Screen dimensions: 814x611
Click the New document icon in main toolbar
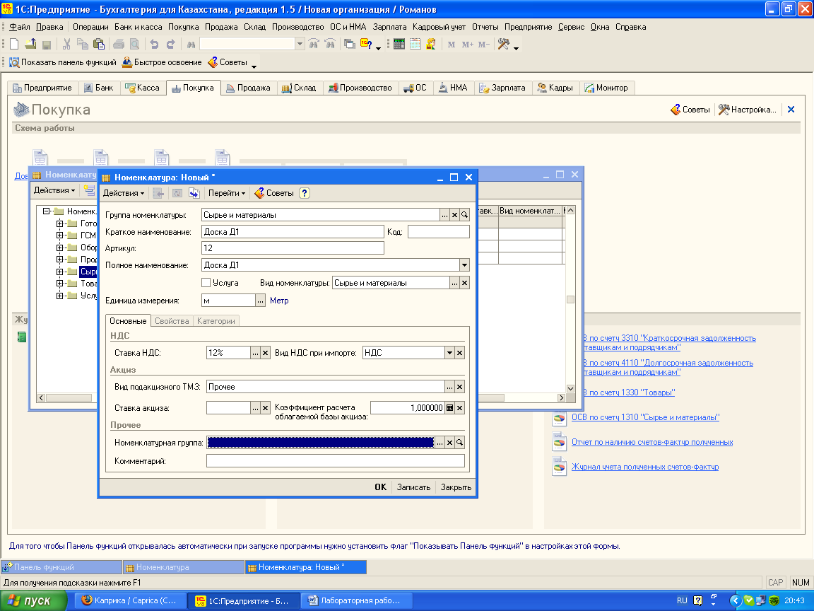(x=15, y=45)
